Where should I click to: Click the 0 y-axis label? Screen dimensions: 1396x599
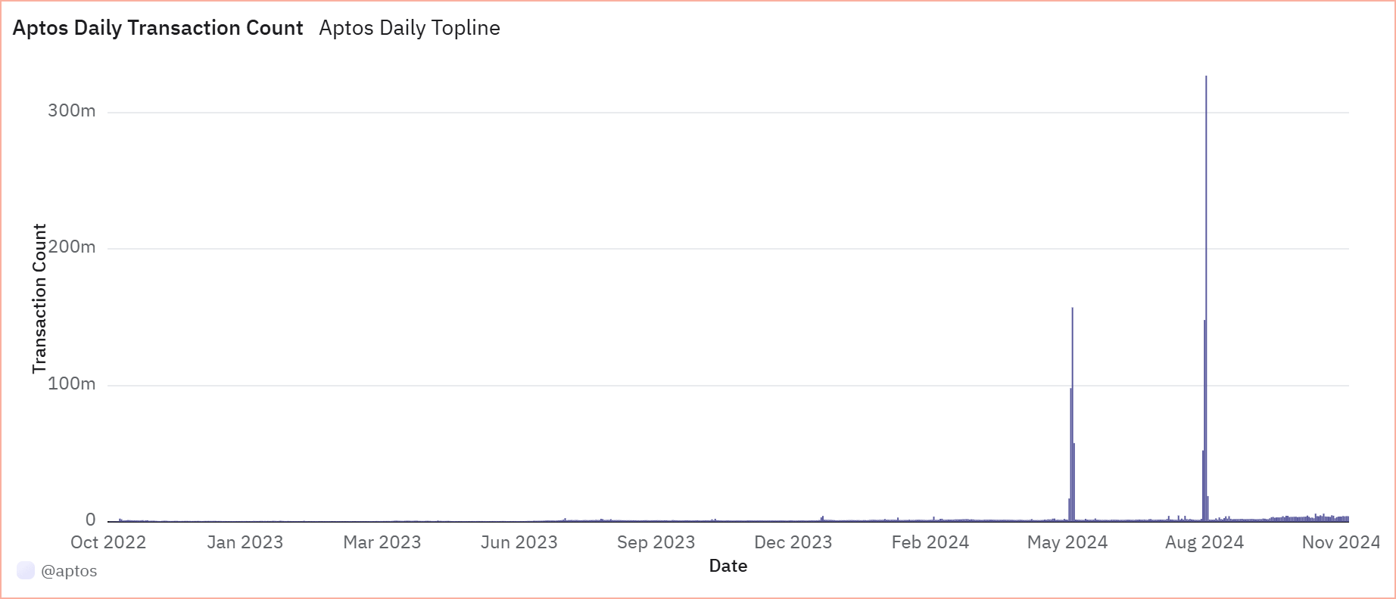91,520
